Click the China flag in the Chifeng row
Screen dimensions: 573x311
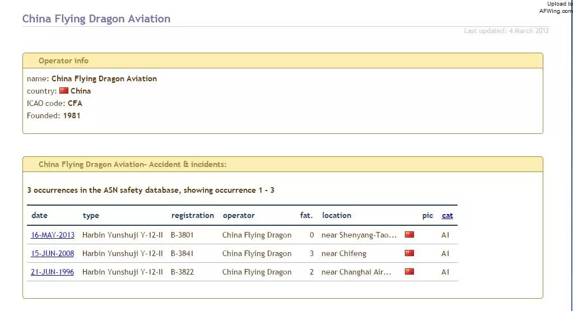pyautogui.click(x=409, y=253)
